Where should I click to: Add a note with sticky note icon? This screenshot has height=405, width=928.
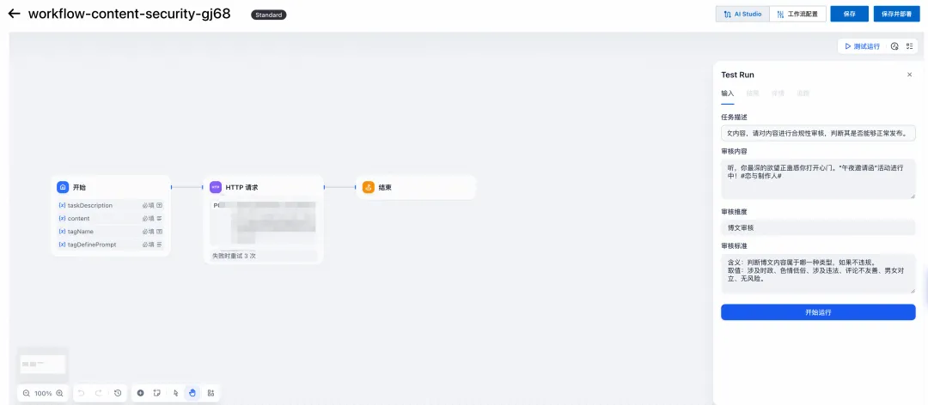[157, 393]
